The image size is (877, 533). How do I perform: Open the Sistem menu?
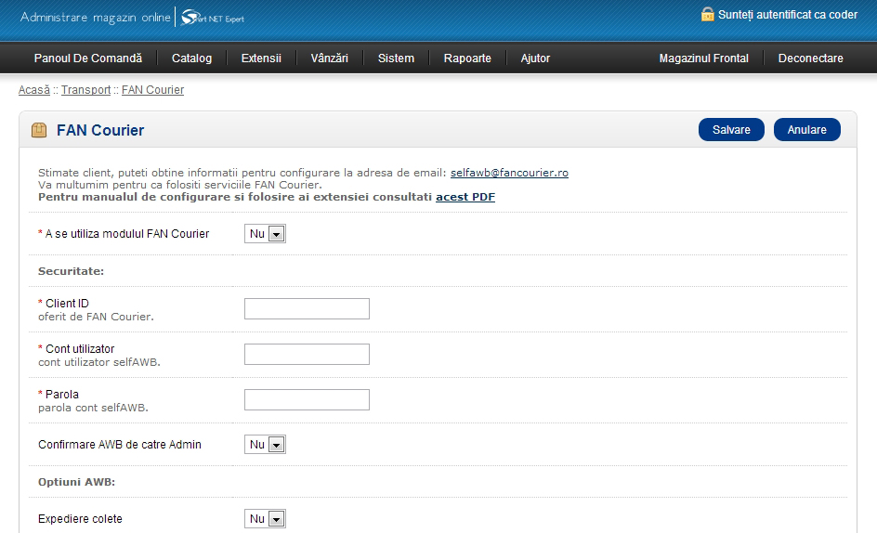[x=396, y=58]
